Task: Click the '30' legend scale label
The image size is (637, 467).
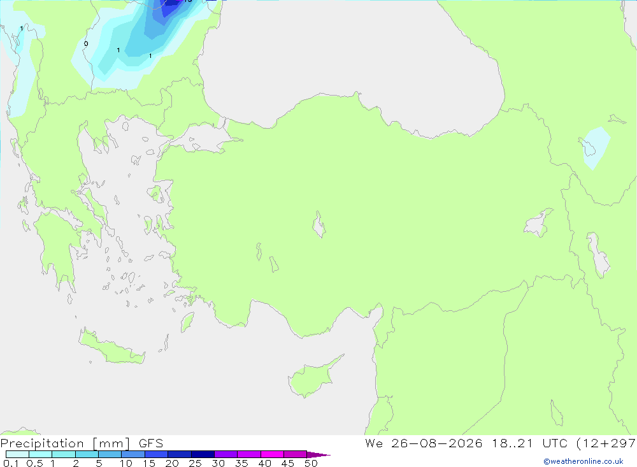Action: [218, 463]
